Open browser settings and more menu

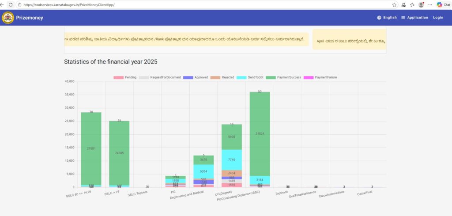tap(430, 4)
